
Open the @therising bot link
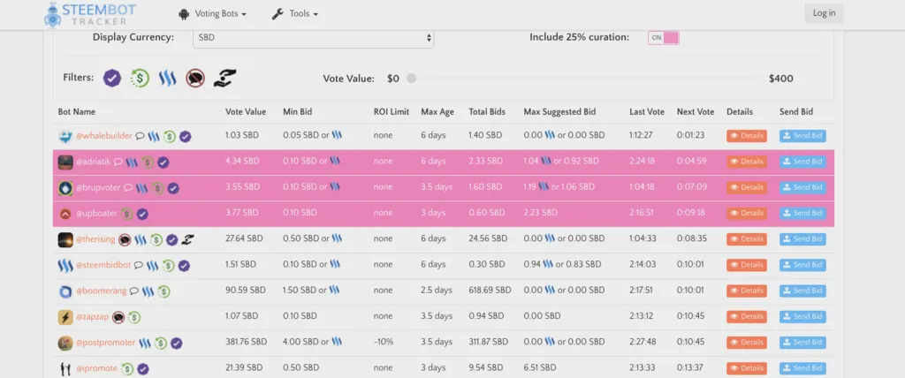pyautogui.click(x=95, y=239)
